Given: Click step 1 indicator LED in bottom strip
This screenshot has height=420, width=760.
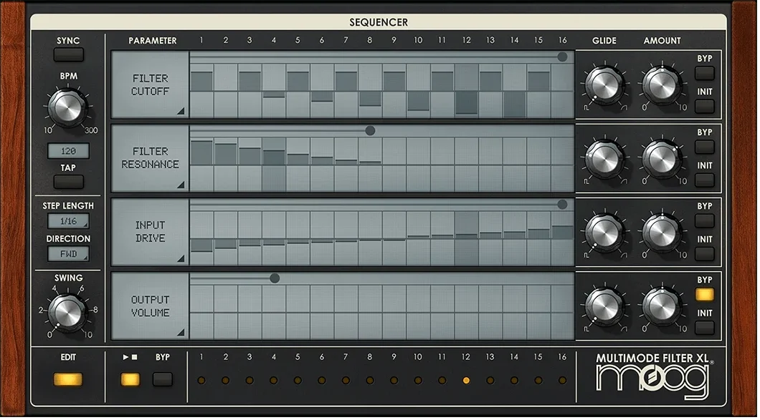Looking at the screenshot, I should pos(201,381).
